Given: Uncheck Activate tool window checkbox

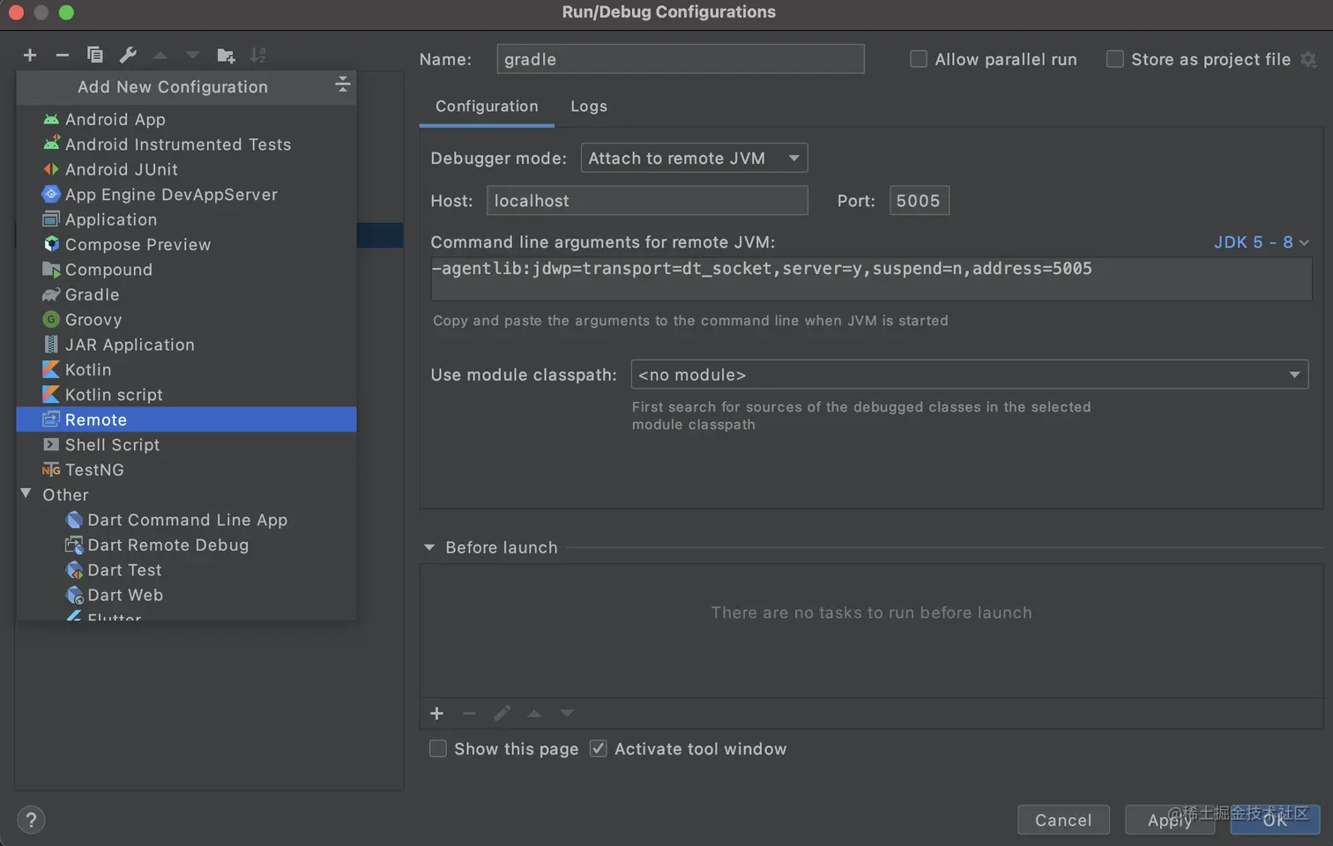Looking at the screenshot, I should [x=599, y=749].
